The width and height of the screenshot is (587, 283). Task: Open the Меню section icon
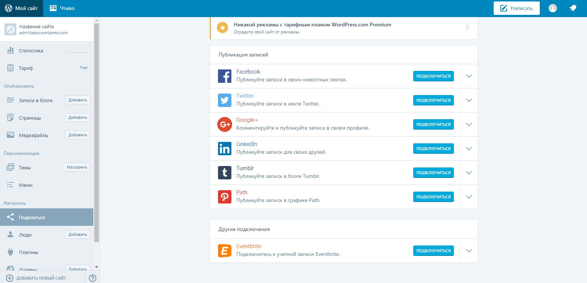(x=10, y=185)
